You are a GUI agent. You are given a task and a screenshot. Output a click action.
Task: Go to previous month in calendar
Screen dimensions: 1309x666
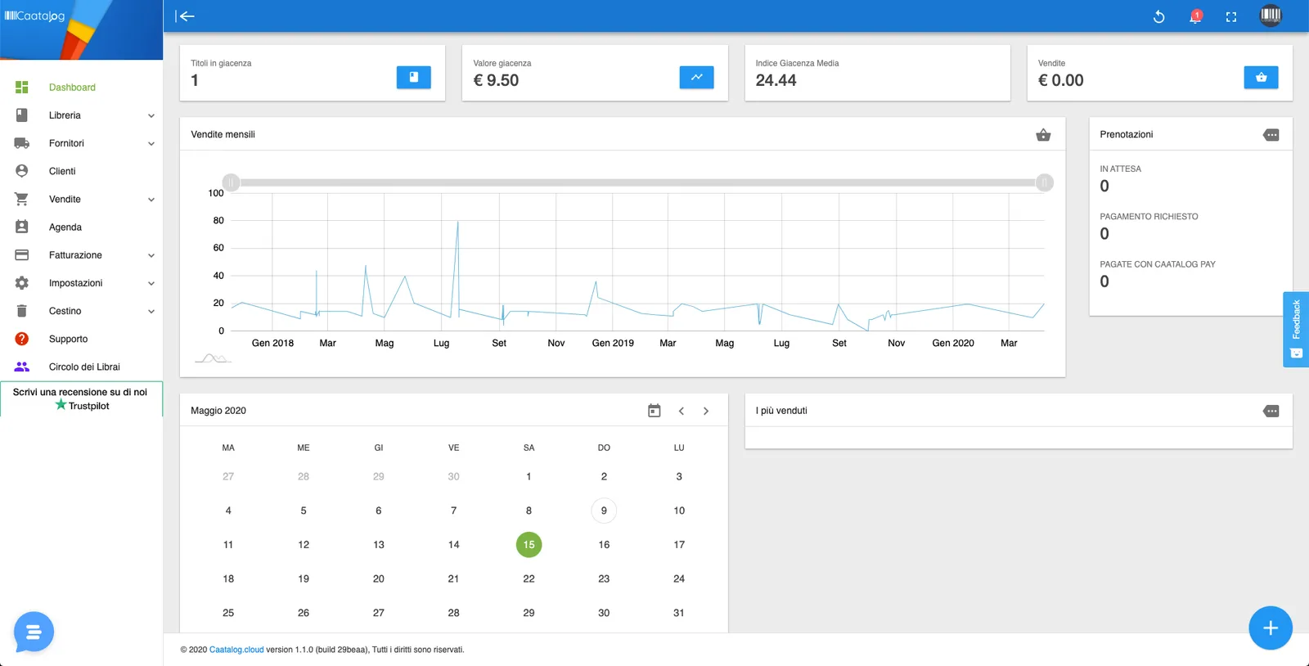point(681,411)
